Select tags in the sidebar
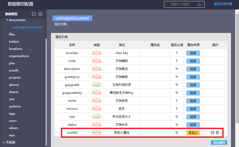The height and width of the screenshot is (147, 239). tap(12, 114)
